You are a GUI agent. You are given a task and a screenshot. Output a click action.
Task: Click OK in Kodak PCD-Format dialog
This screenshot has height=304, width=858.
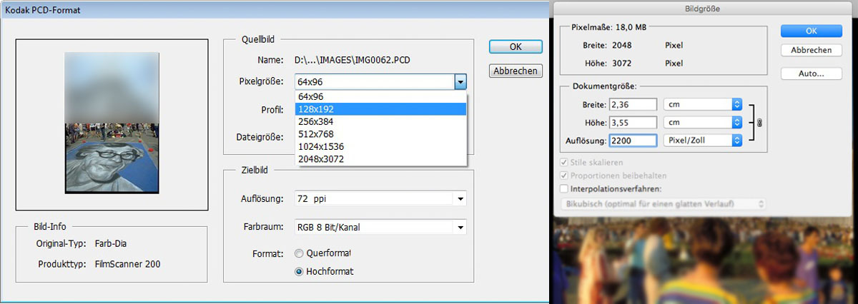point(515,46)
